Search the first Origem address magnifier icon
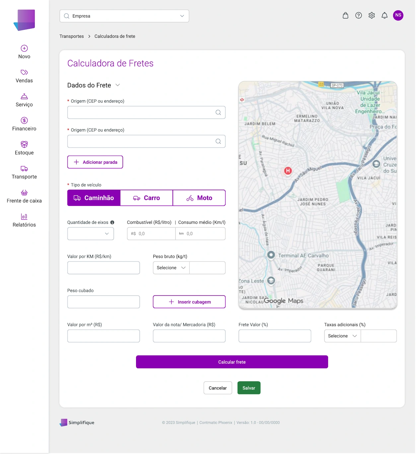The width and height of the screenshot is (416, 454). coord(218,113)
